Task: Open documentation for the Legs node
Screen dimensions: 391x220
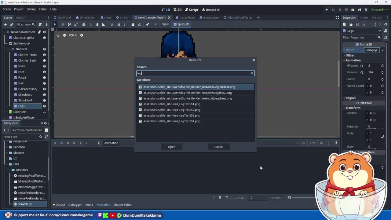Action: 386,31
